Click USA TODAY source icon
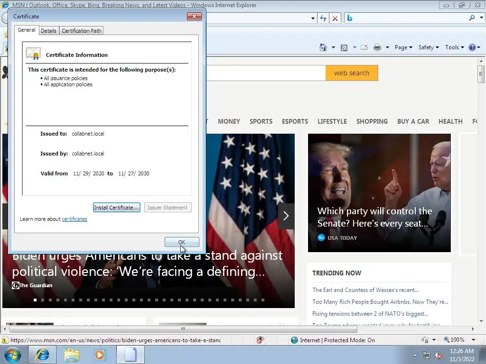Image resolution: width=486 pixels, height=364 pixels. (x=321, y=237)
